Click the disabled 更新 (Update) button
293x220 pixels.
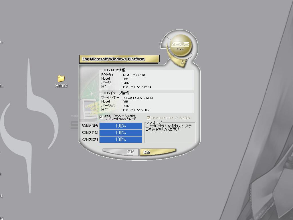coord(121,152)
